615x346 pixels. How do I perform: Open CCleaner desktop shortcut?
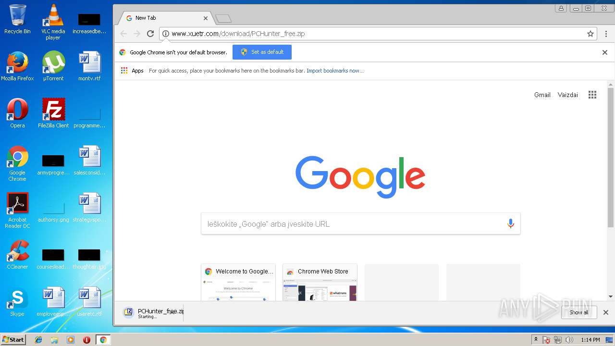[17, 255]
